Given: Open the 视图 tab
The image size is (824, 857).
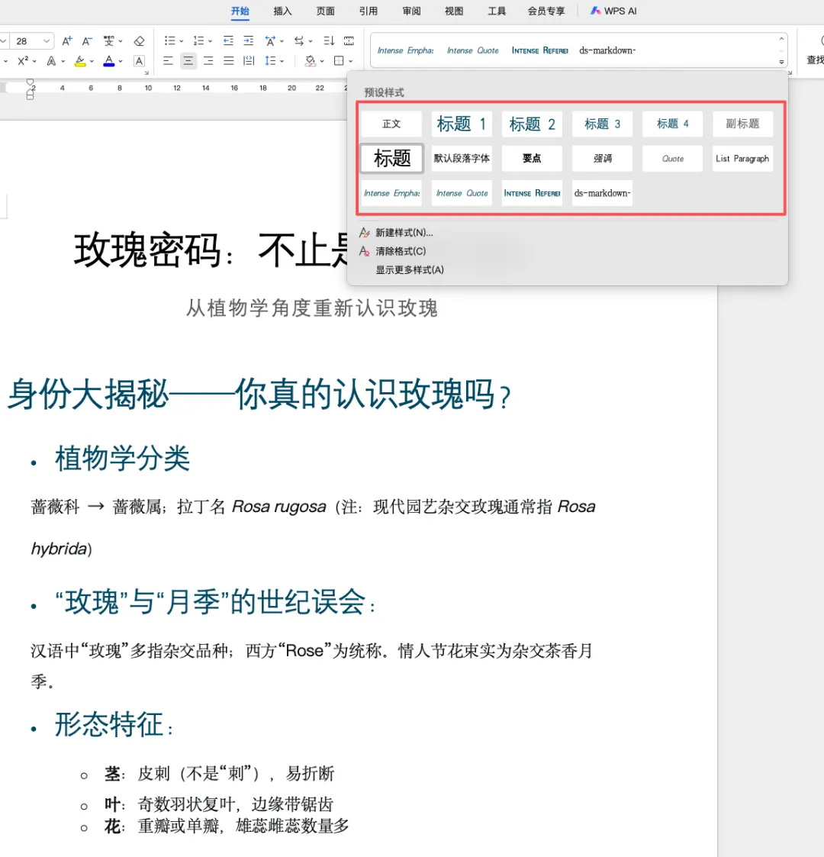Looking at the screenshot, I should click(454, 11).
